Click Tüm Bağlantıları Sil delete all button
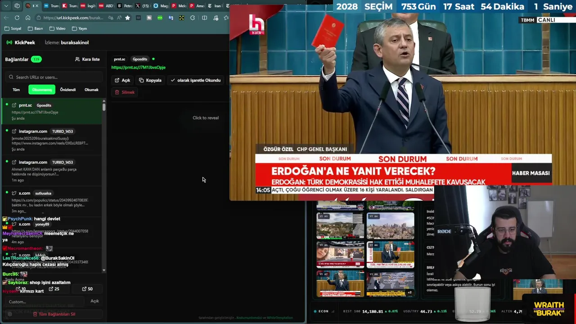 click(54, 314)
